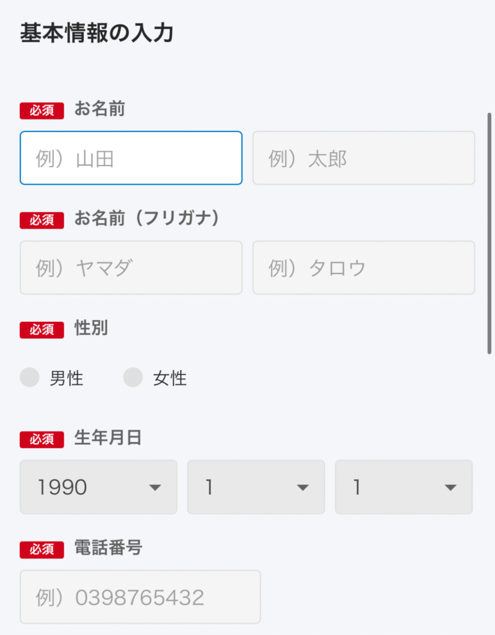The height and width of the screenshot is (635, 495).
Task: Open the birth year dropdown showing 1990
Action: 99,487
